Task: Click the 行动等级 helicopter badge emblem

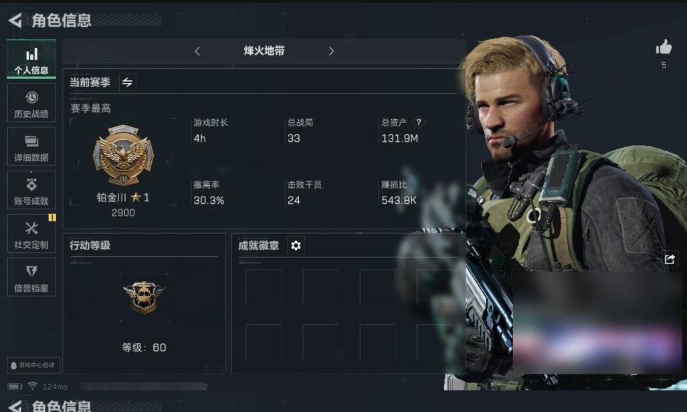Action: point(144,298)
